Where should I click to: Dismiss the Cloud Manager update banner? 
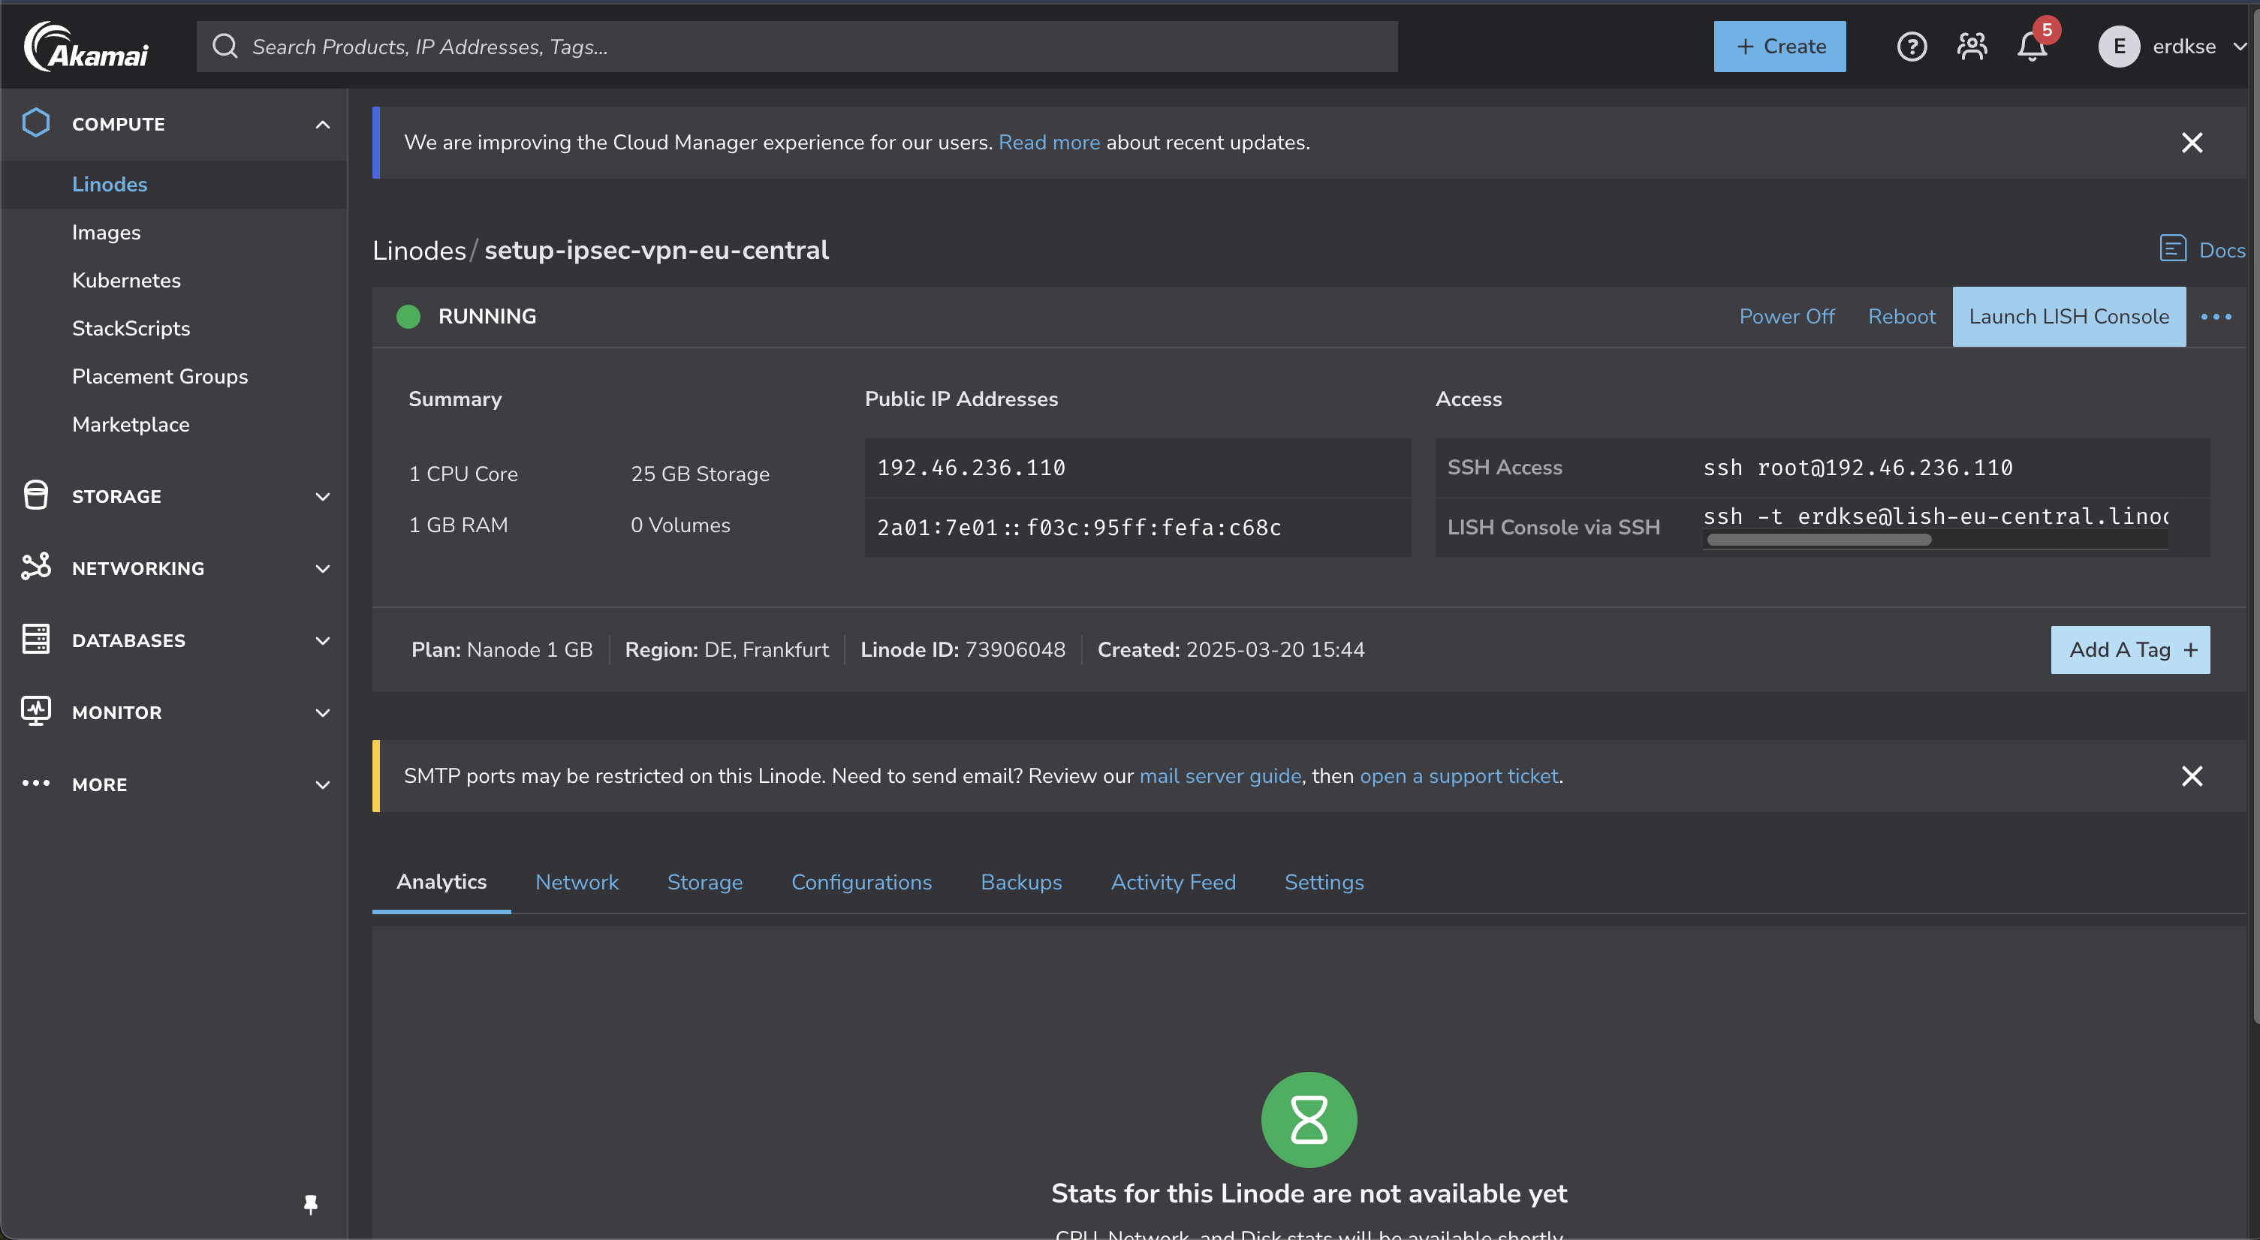tap(2191, 143)
